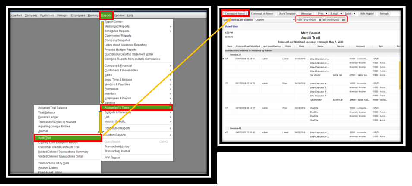Open the Customers menu
Screen dimensions: 412x186
click(47, 15)
